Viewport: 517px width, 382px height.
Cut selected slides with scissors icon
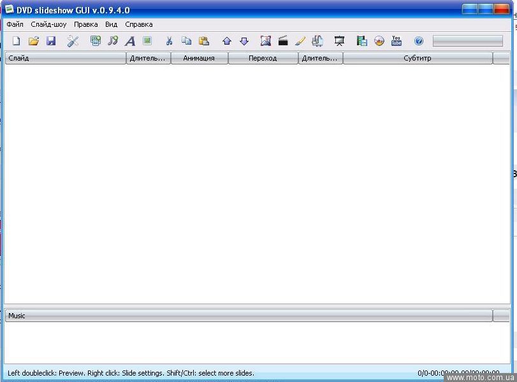coord(169,41)
